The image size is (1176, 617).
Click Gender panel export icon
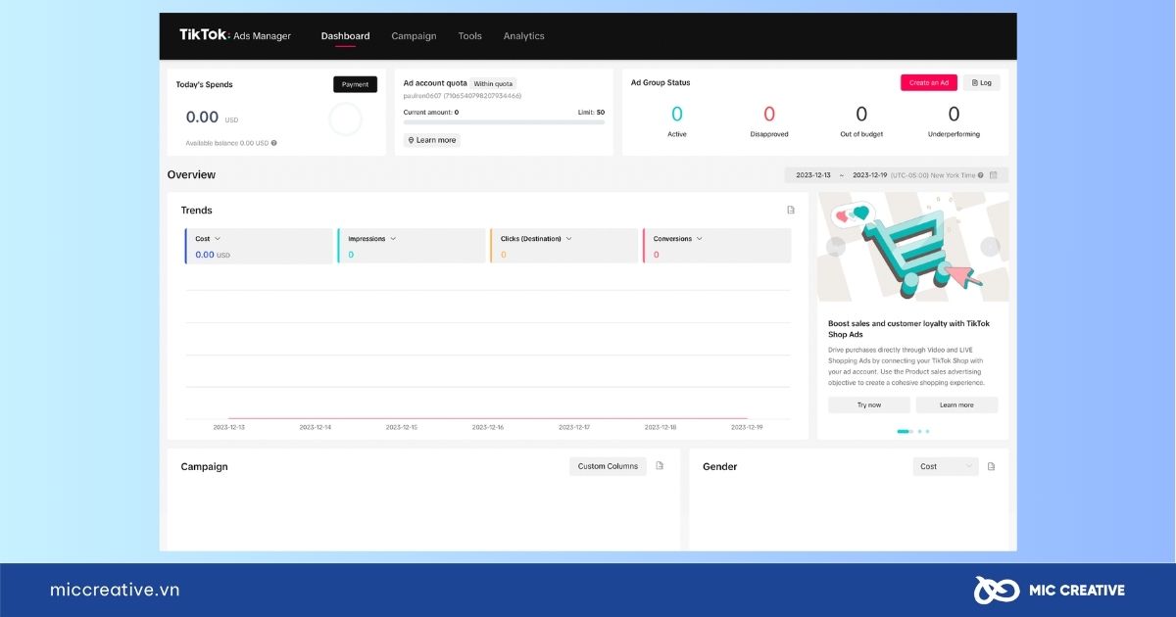coord(991,466)
